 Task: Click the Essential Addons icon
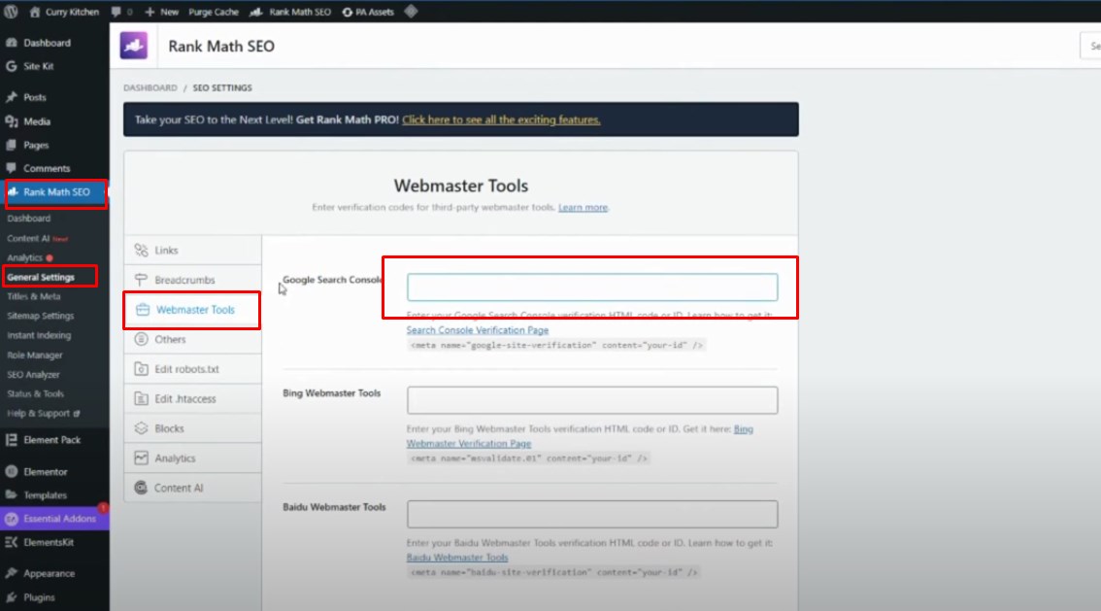coord(12,519)
